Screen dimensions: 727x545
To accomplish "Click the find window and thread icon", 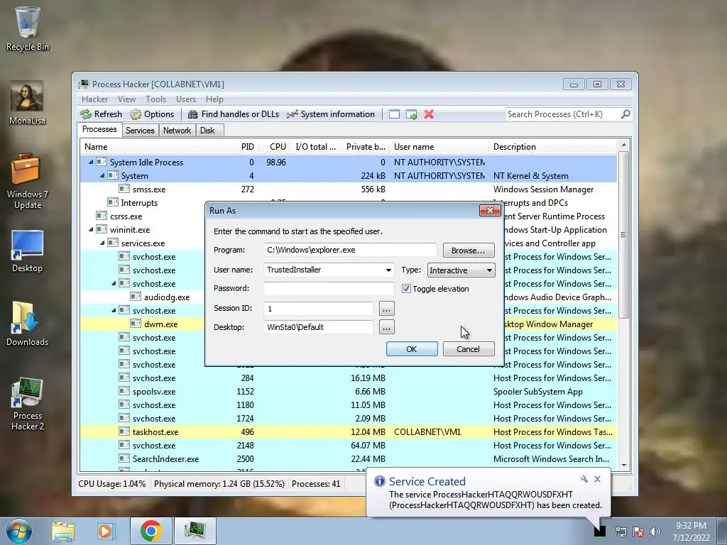I will 411,114.
